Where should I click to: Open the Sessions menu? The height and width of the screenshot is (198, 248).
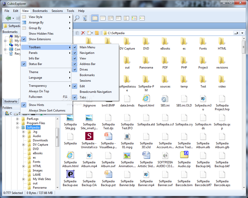(57, 11)
